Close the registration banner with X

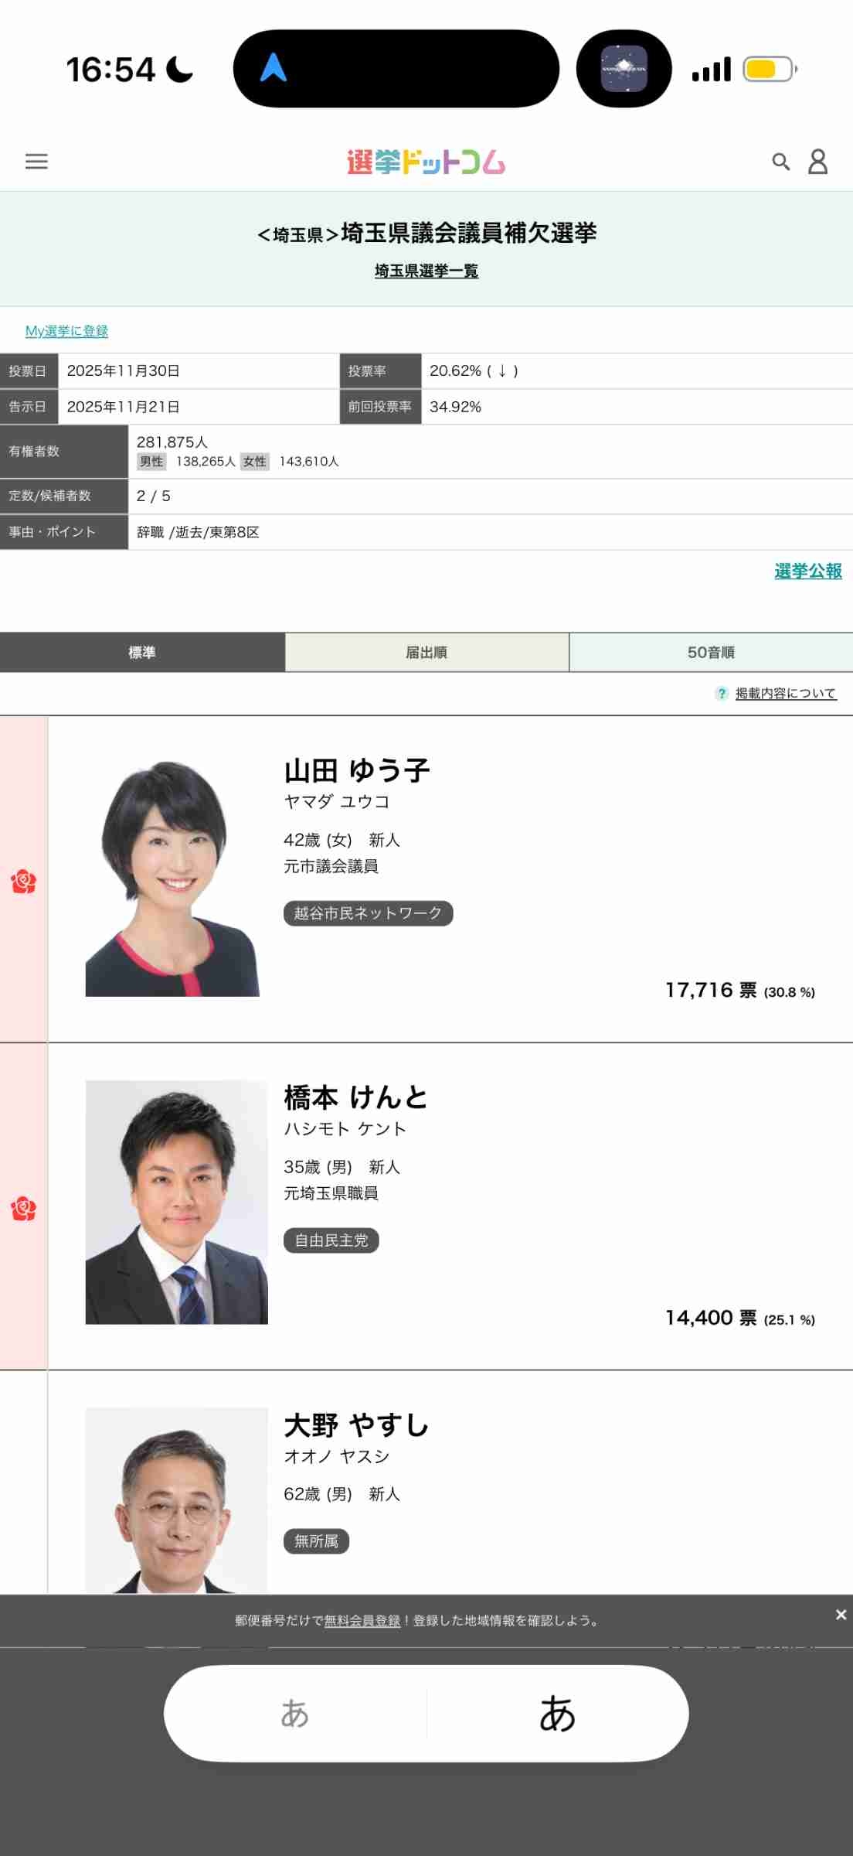click(841, 1615)
